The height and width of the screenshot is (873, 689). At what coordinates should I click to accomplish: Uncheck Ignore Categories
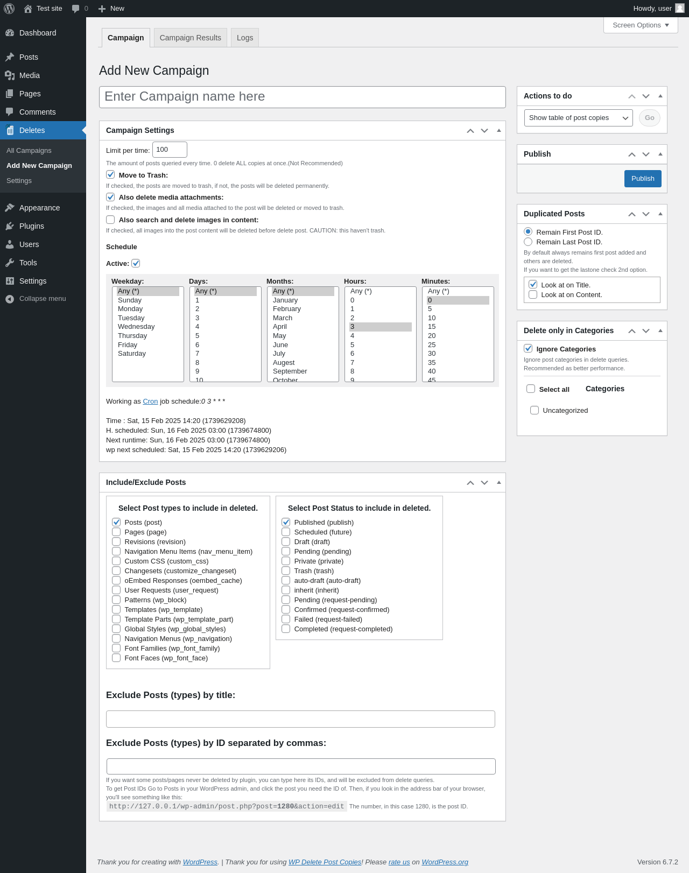(x=528, y=348)
